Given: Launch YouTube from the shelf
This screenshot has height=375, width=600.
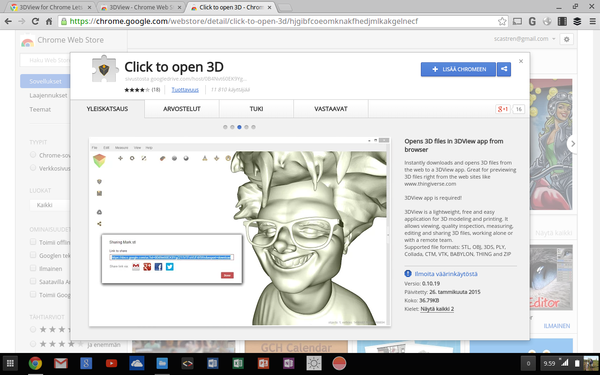Looking at the screenshot, I should coord(112,363).
